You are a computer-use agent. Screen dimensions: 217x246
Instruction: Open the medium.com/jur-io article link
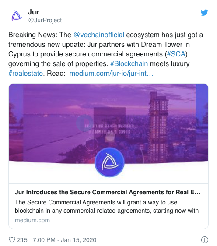(x=111, y=73)
